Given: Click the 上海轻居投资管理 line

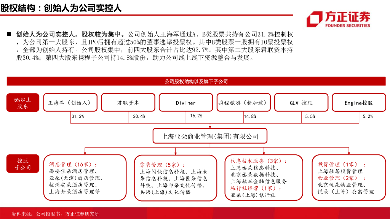Looking at the screenshot, I should (340, 171).
